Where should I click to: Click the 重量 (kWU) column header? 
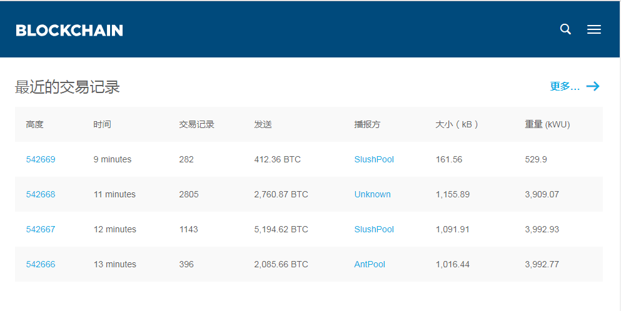click(x=547, y=124)
